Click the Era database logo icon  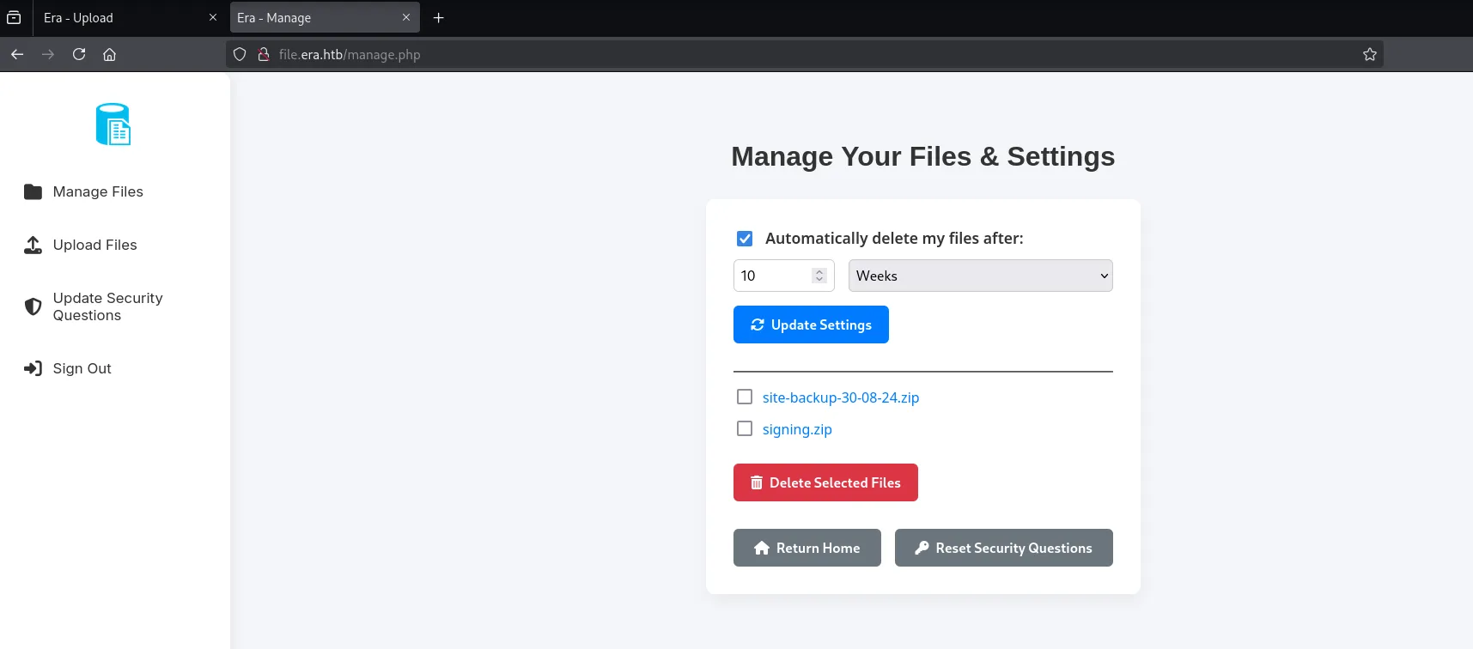(x=113, y=124)
